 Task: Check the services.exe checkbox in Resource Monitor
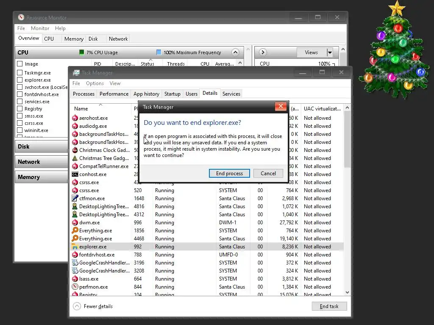click(x=19, y=102)
